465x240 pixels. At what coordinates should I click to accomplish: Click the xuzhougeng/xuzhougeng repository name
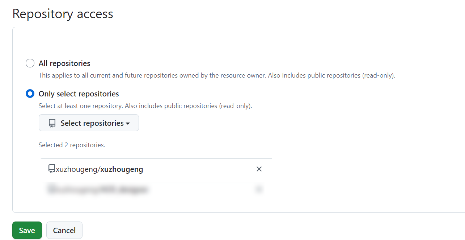point(100,169)
